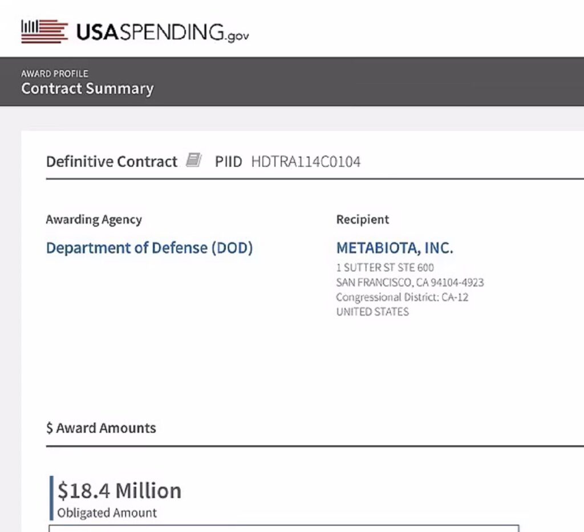This screenshot has height=532, width=584.
Task: Click the blue obligated amount indicator bar
Action: coord(51,498)
